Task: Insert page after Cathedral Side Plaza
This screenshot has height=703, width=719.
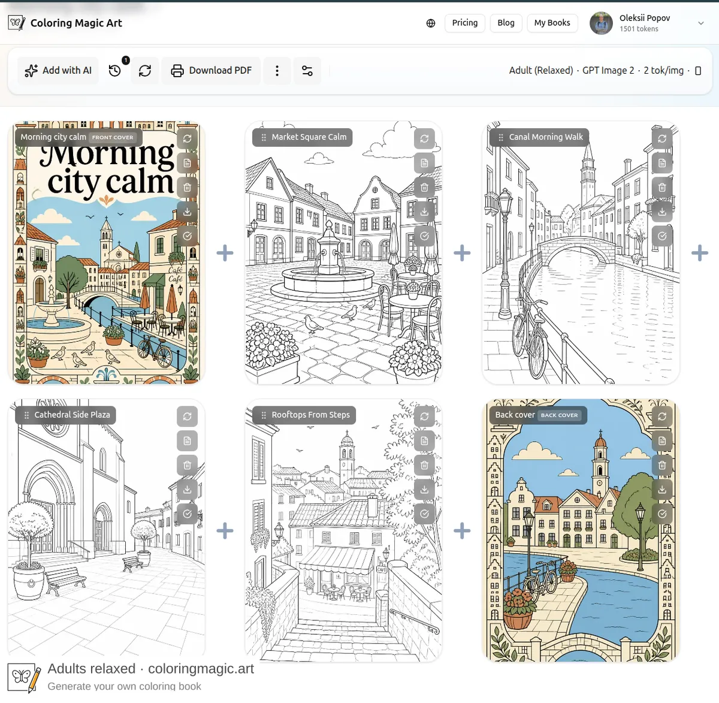Action: tap(225, 530)
